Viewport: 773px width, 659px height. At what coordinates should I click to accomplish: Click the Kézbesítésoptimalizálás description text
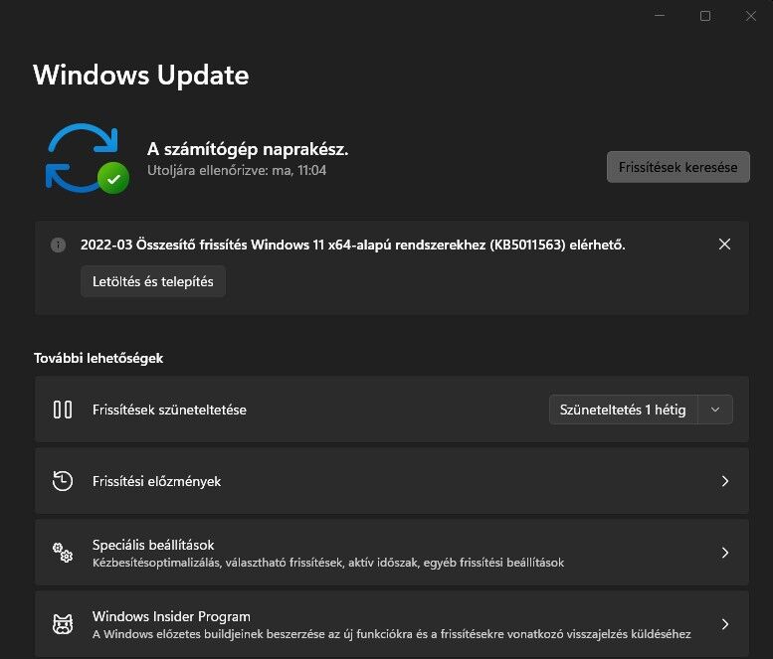click(328, 563)
